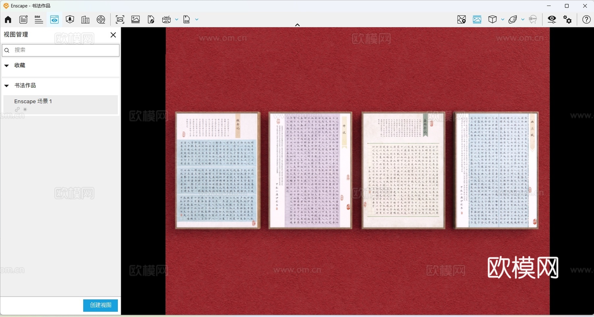The height and width of the screenshot is (317, 594).
Task: Click the leftmost calligraphy frame in viewport
Action: (218, 170)
